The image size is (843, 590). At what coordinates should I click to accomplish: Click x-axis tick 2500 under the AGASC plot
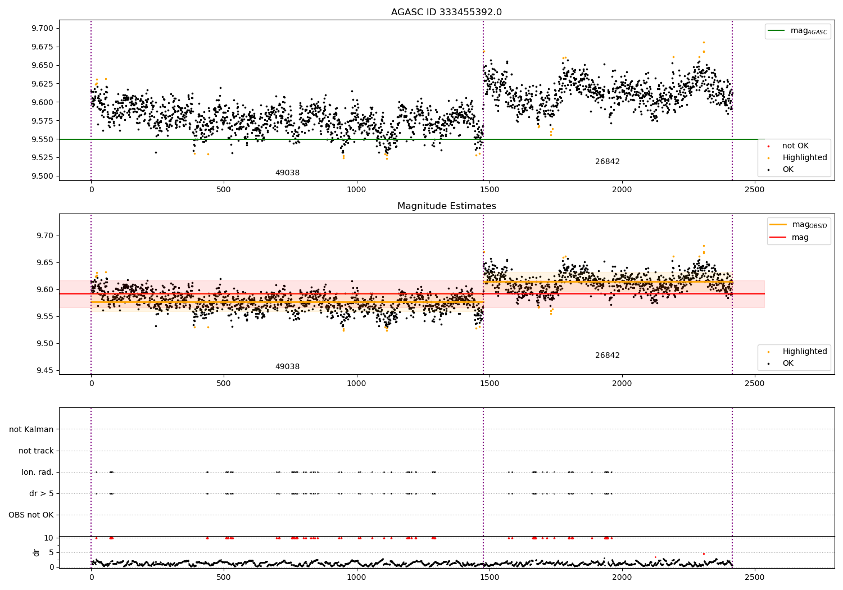tap(754, 189)
